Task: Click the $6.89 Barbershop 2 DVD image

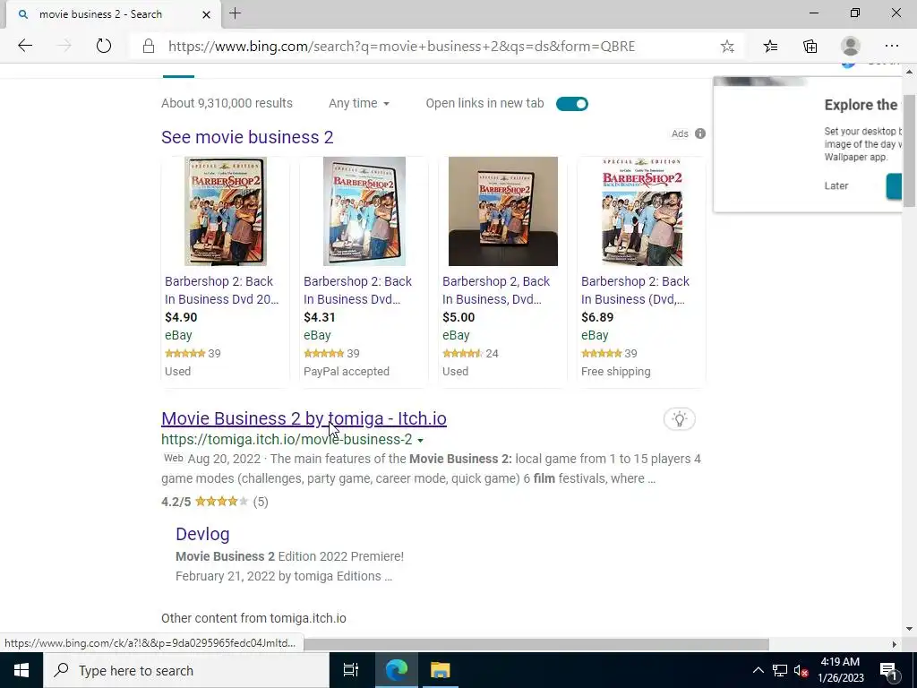Action: (641, 211)
